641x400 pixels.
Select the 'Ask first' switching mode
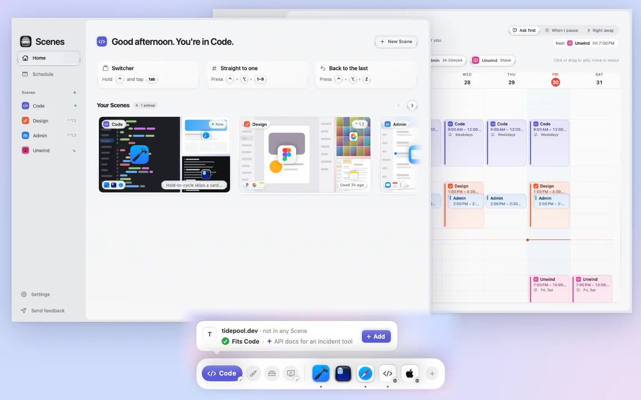524,30
